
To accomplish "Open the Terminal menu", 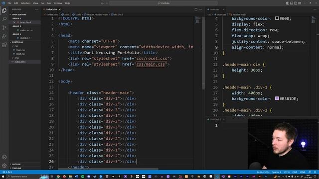I will [x=58, y=3].
